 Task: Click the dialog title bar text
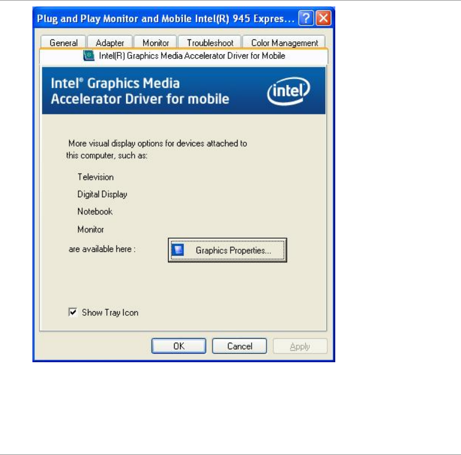pyautogui.click(x=166, y=18)
